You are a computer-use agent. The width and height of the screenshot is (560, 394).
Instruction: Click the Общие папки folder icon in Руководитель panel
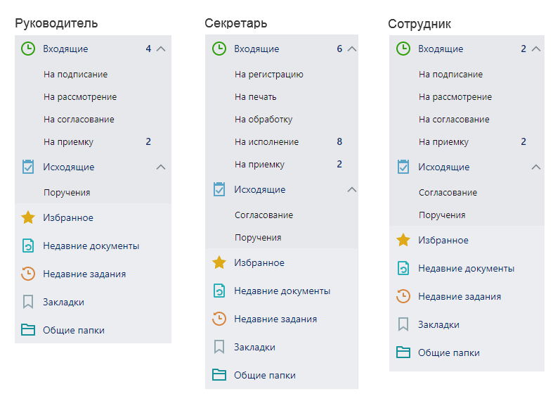[28, 330]
